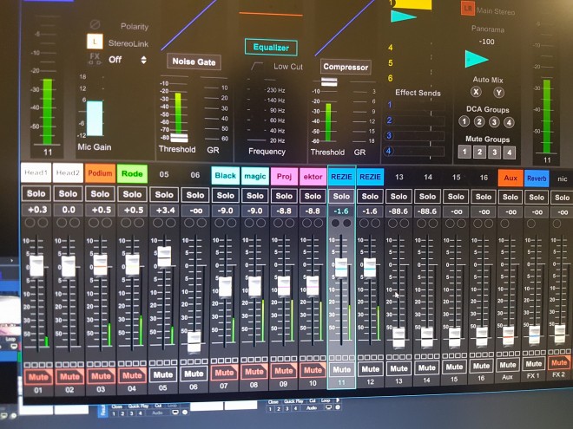Solo the Head1 channel

point(36,194)
